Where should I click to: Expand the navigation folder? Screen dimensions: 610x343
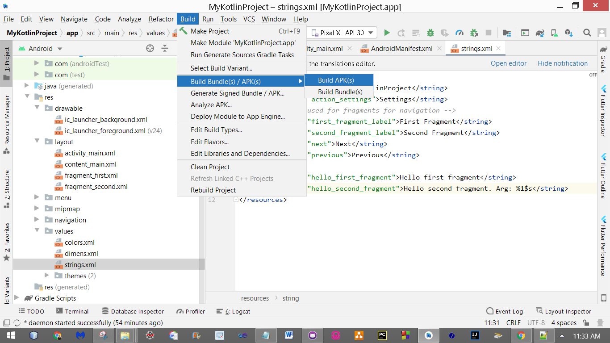(38, 220)
